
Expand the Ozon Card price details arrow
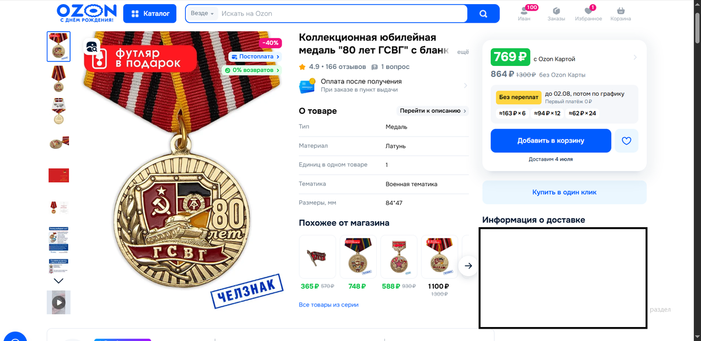635,57
